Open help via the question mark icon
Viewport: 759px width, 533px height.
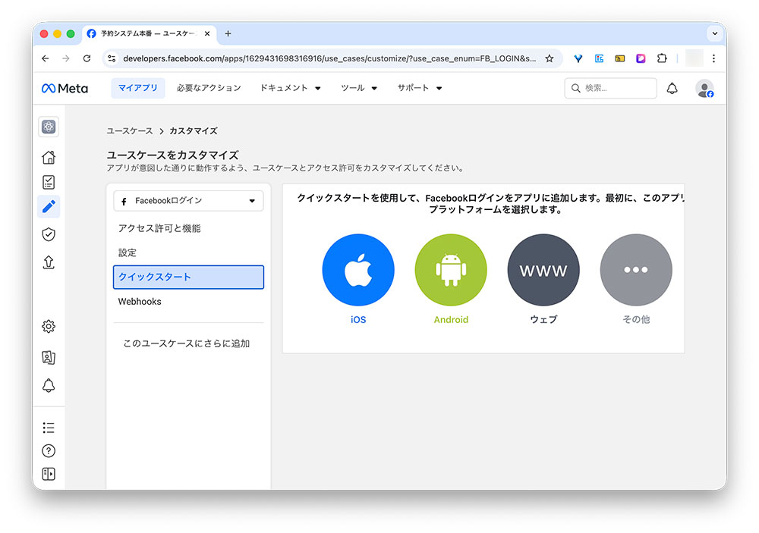(x=49, y=450)
